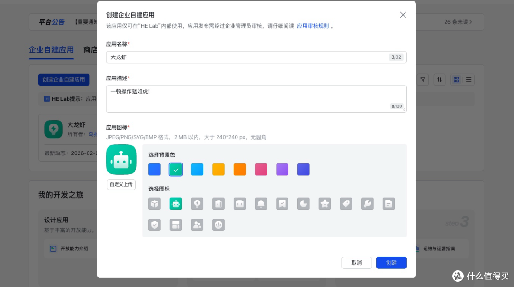
Task: Click the 3/32 character counter
Action: coord(396,57)
